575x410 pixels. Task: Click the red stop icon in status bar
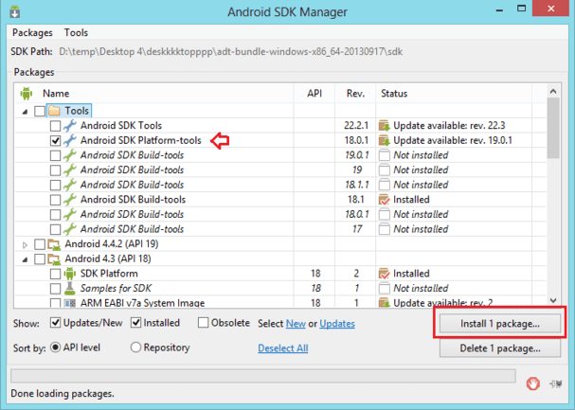[x=535, y=383]
